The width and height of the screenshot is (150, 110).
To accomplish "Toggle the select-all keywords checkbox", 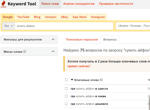I will click(66, 80).
